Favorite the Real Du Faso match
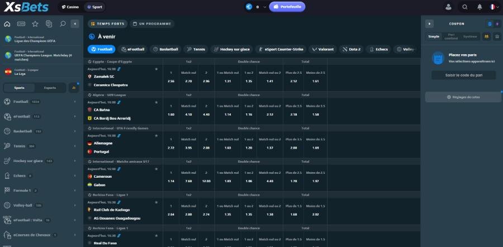Image resolution: width=503 pixels, height=247 pixels. [156, 236]
